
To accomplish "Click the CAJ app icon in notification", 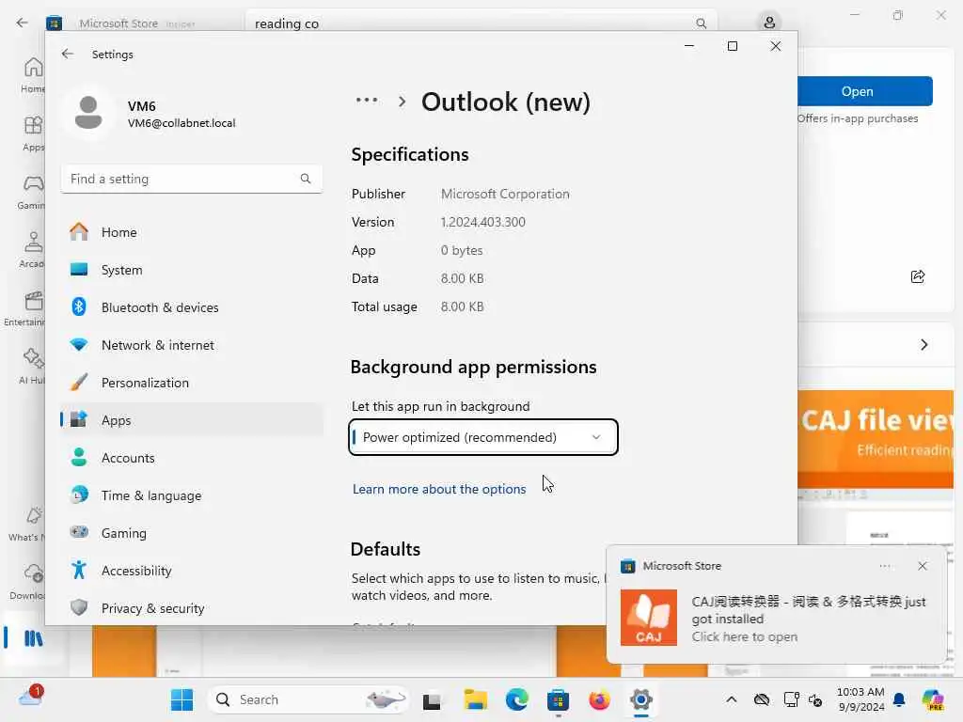I will pyautogui.click(x=649, y=618).
